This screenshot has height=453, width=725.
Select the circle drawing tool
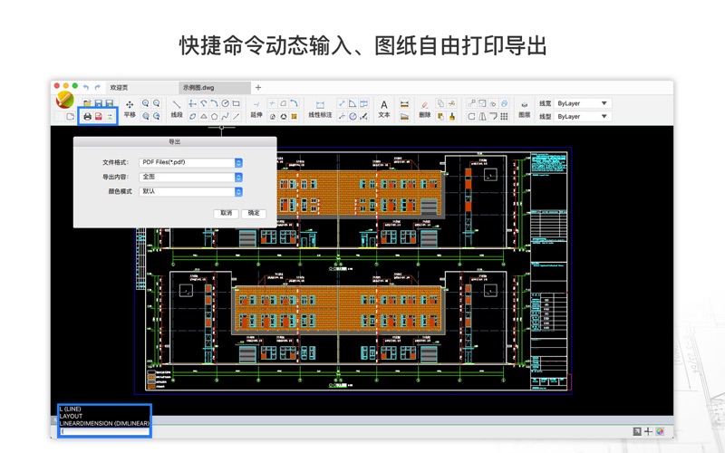click(x=225, y=103)
